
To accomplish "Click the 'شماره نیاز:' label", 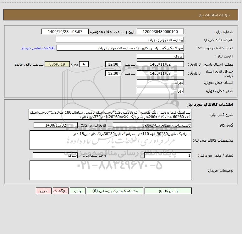I will [x=224, y=32].
